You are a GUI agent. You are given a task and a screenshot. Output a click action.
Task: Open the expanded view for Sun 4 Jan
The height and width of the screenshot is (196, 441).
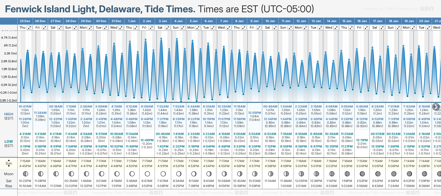[x=183, y=28]
